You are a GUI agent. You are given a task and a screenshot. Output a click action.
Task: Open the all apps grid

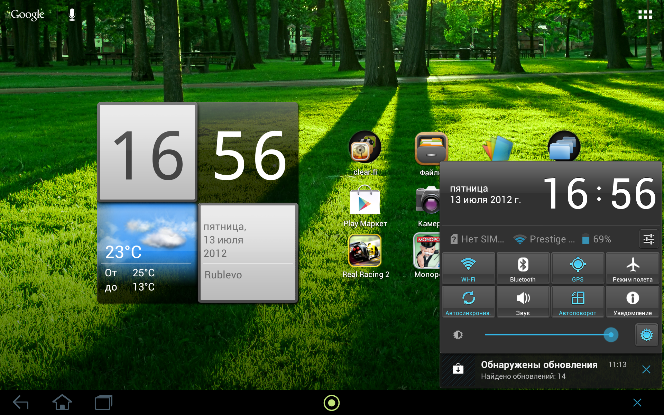[x=645, y=15]
